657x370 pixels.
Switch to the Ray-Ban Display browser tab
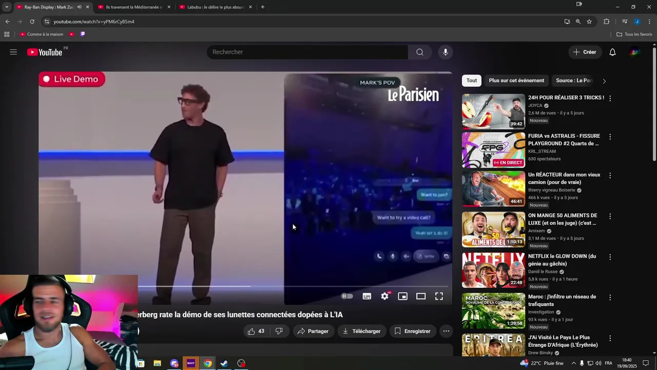point(49,7)
